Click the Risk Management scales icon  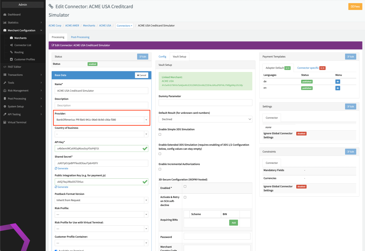(5, 91)
